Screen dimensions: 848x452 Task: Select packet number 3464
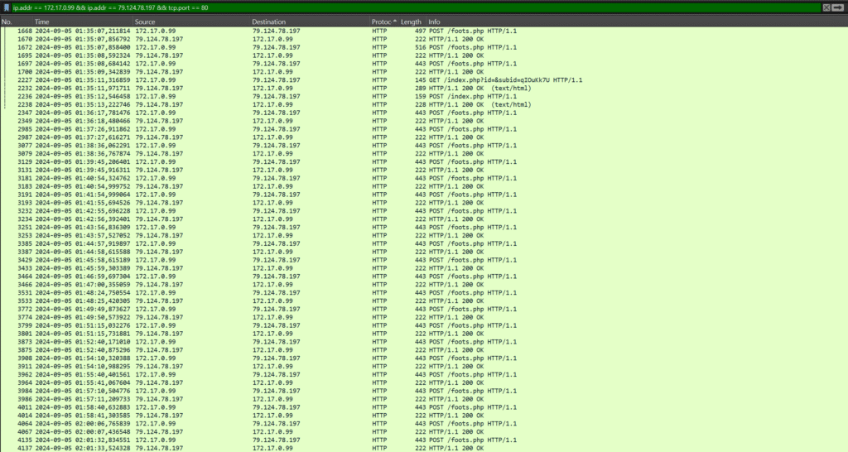coord(424,276)
